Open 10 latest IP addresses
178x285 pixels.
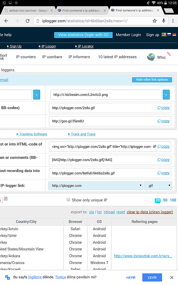pos(117,57)
